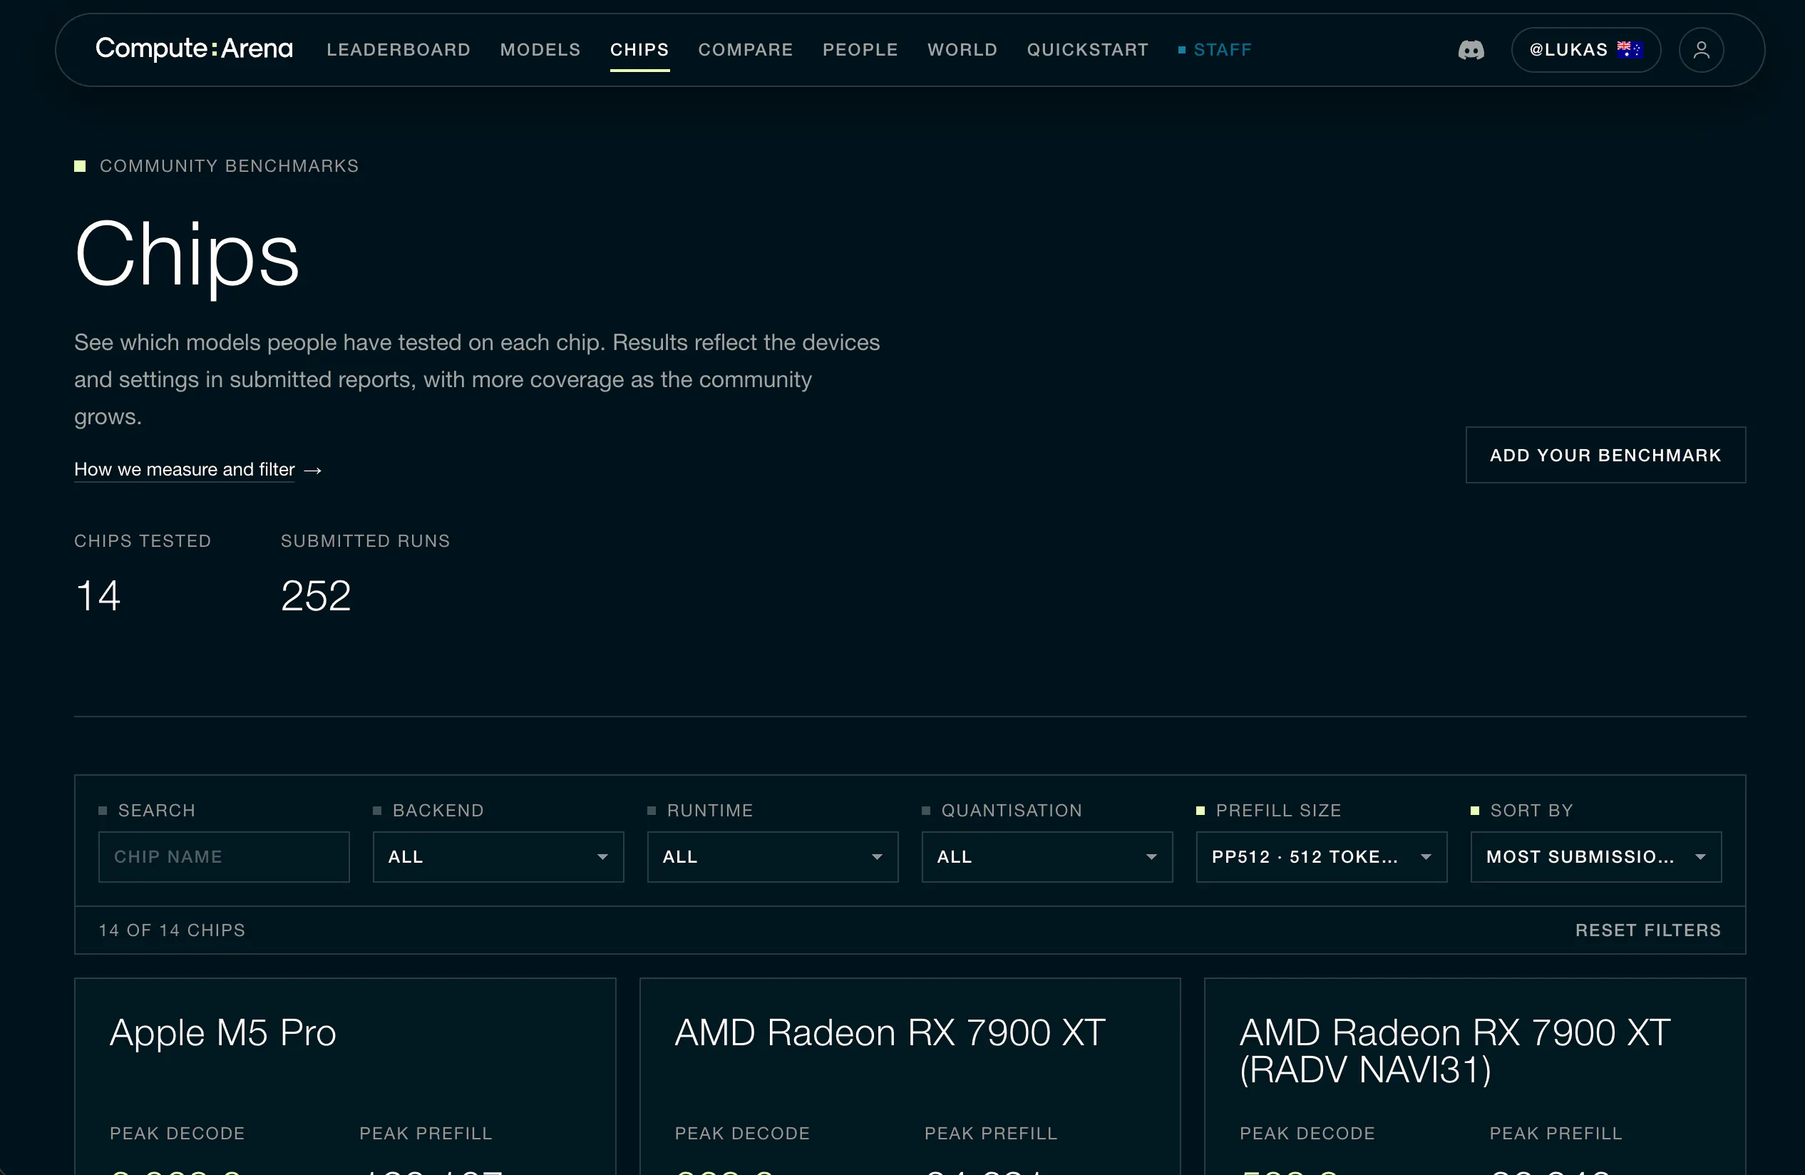Click the arrow after How we measure and filter

pyautogui.click(x=312, y=471)
